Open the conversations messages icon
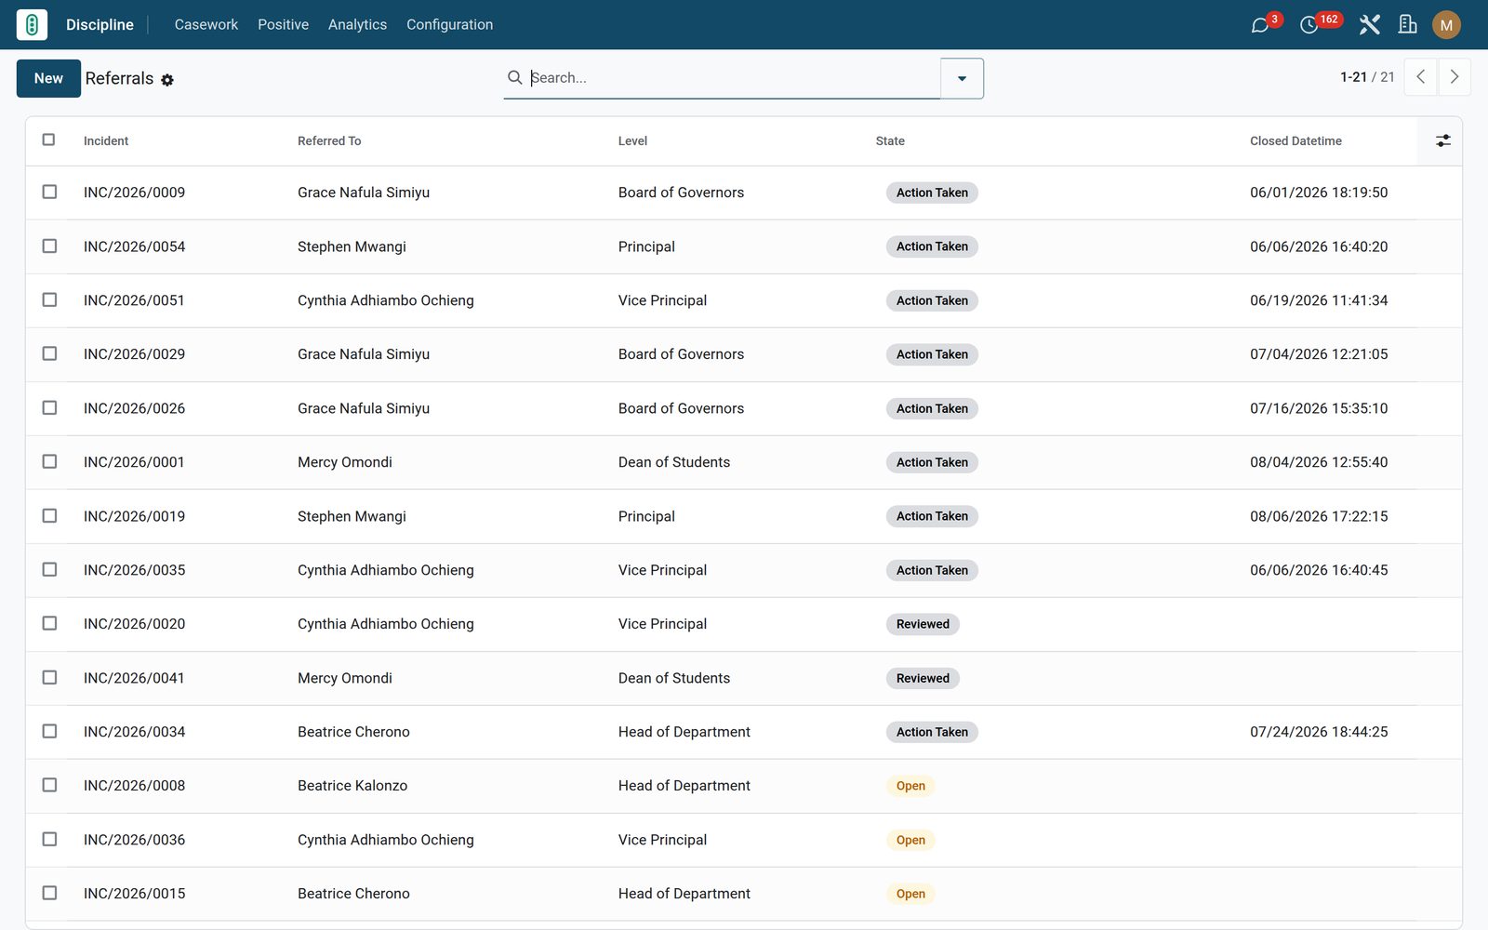 tap(1260, 25)
